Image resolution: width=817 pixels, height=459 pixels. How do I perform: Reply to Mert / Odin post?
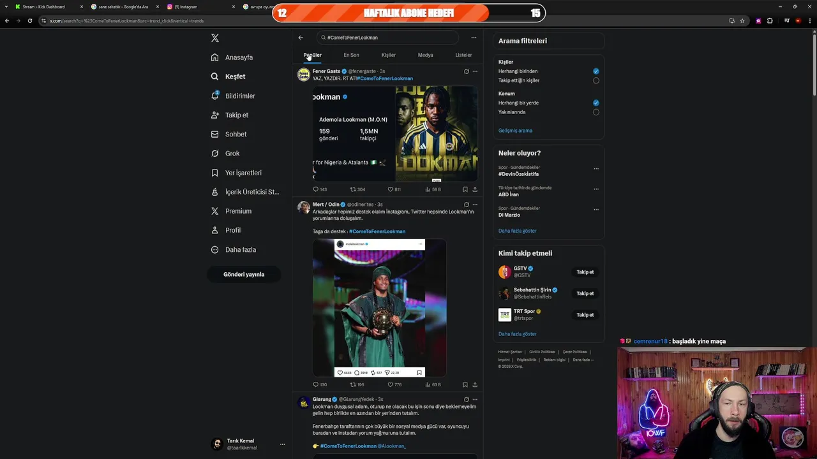(x=319, y=384)
